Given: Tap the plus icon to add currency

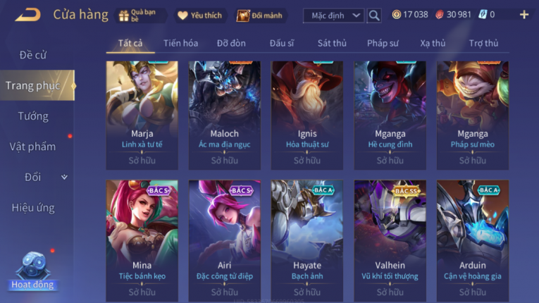Looking at the screenshot, I should (524, 15).
